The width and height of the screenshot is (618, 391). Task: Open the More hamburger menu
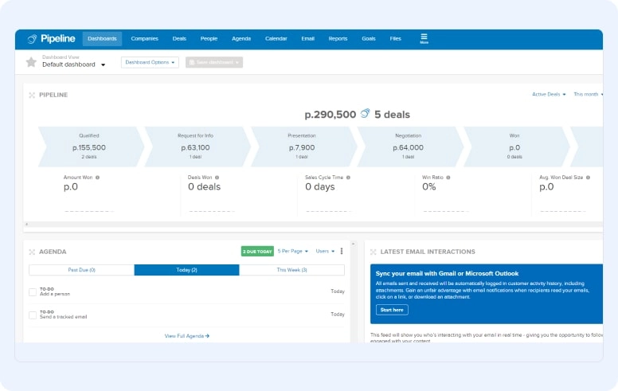click(424, 38)
